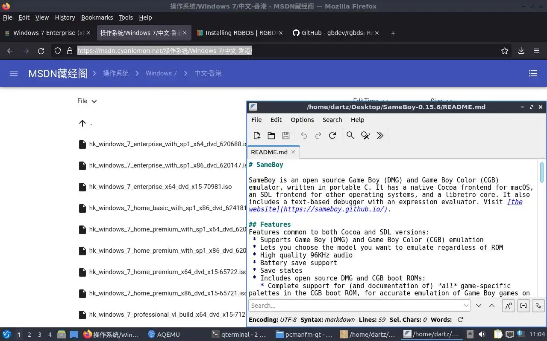Open FeatherPad File menu
Viewport: 547px width, 341px height.
coord(256,120)
